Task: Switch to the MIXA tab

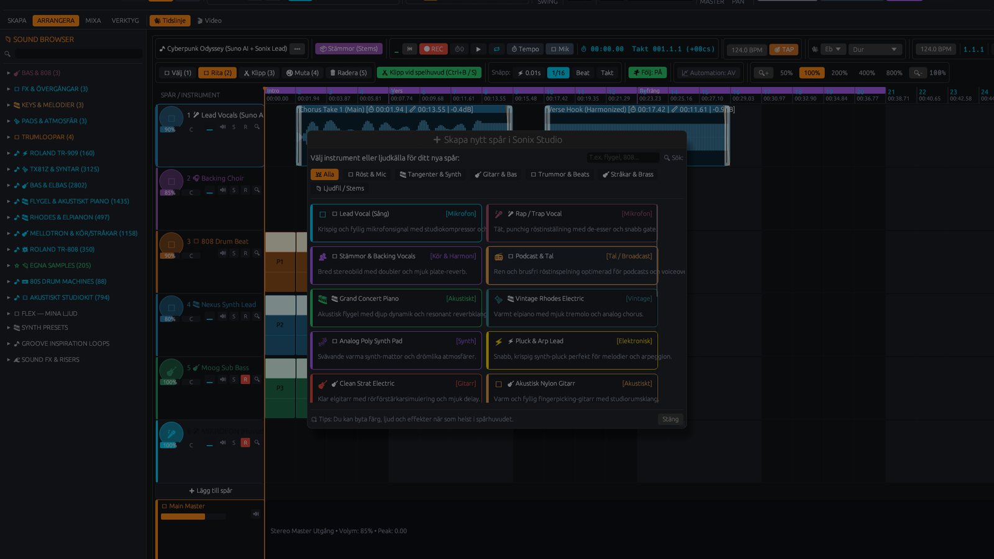Action: [x=93, y=20]
